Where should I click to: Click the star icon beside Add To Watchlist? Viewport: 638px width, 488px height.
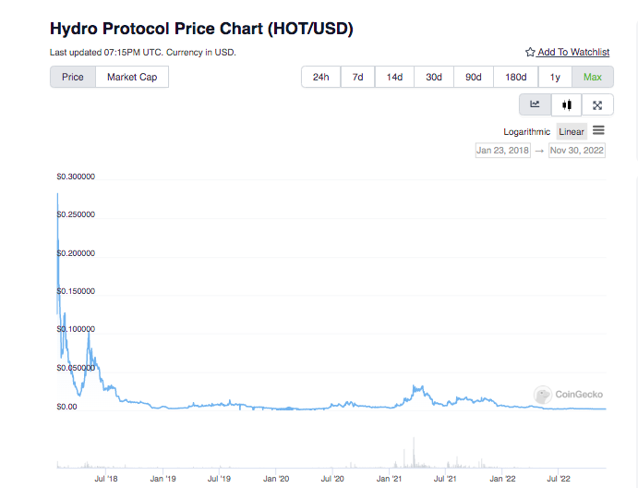[x=530, y=52]
